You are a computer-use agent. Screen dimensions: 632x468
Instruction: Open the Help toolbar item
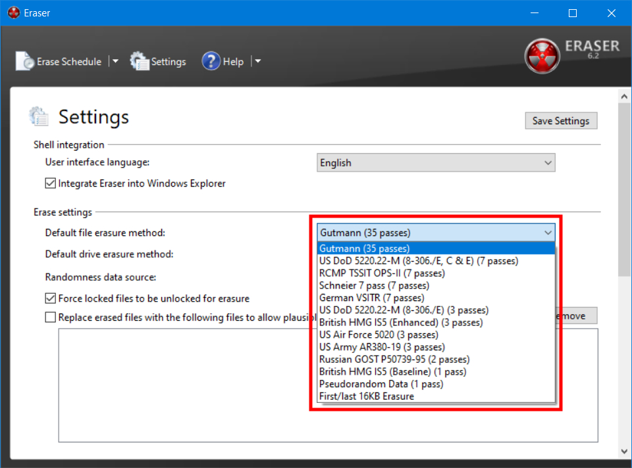[x=223, y=62]
